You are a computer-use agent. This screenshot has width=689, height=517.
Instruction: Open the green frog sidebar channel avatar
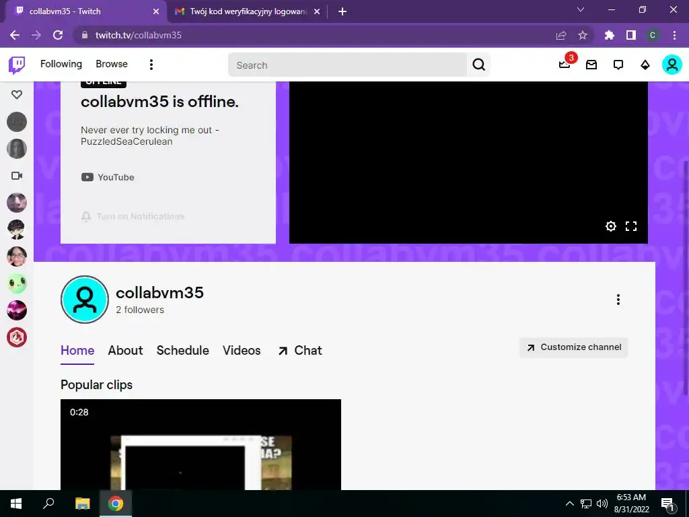pos(17,283)
